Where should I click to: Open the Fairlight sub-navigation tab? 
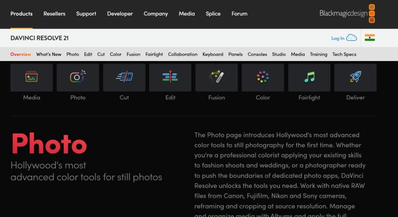(x=154, y=54)
